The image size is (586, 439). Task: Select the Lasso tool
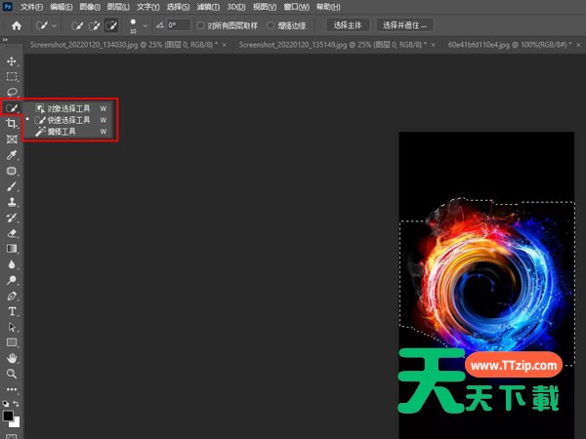[12, 93]
